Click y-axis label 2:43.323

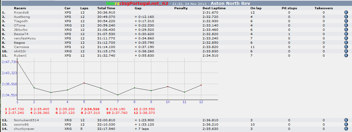pos(9,73)
